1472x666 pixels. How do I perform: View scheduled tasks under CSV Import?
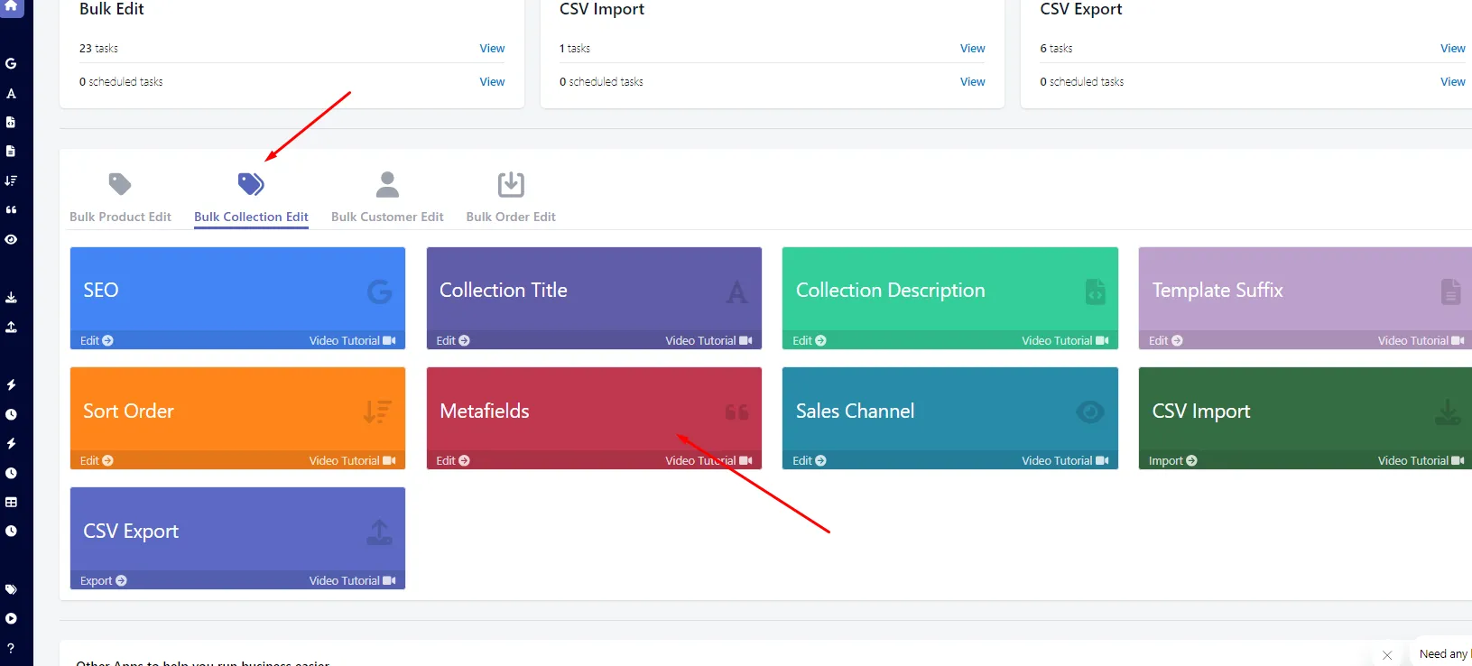[x=972, y=81]
